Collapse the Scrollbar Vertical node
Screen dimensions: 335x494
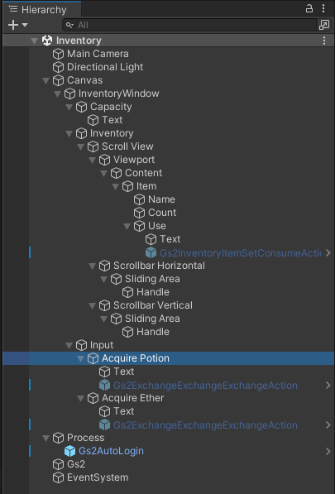pos(93,305)
